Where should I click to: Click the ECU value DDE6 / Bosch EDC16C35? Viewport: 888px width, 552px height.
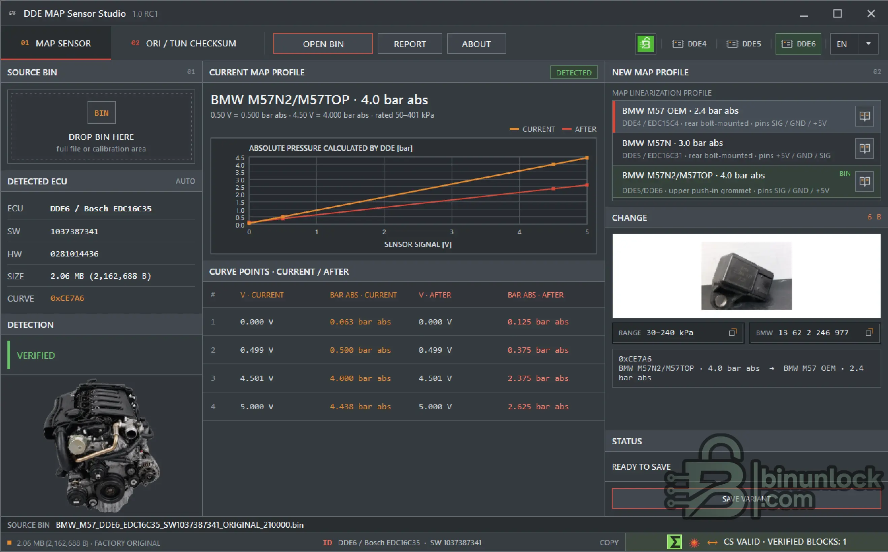tap(101, 208)
